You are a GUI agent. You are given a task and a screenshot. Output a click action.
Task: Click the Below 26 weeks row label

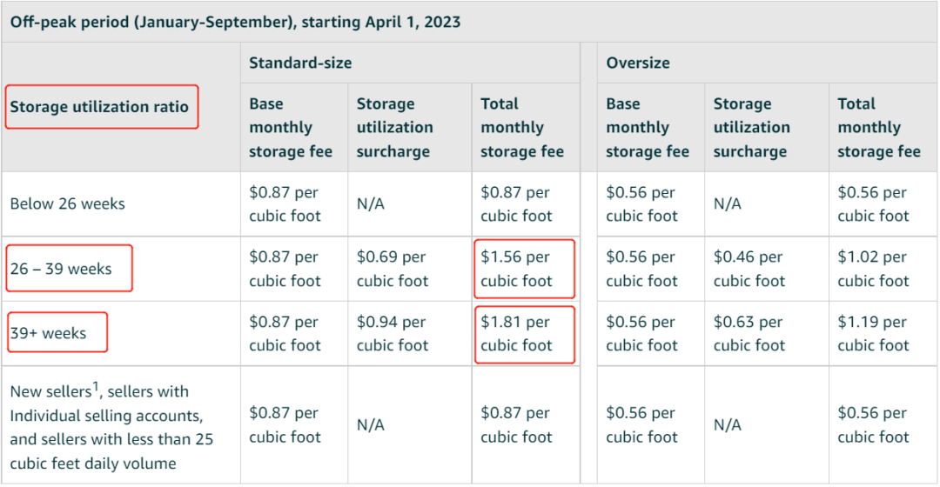click(x=67, y=203)
